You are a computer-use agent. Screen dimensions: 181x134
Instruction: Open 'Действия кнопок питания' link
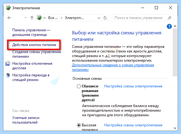pos(34,45)
